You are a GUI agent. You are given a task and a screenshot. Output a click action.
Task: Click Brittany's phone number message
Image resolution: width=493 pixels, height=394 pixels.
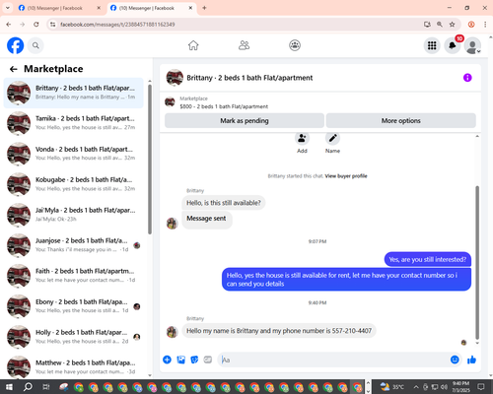[279, 331]
